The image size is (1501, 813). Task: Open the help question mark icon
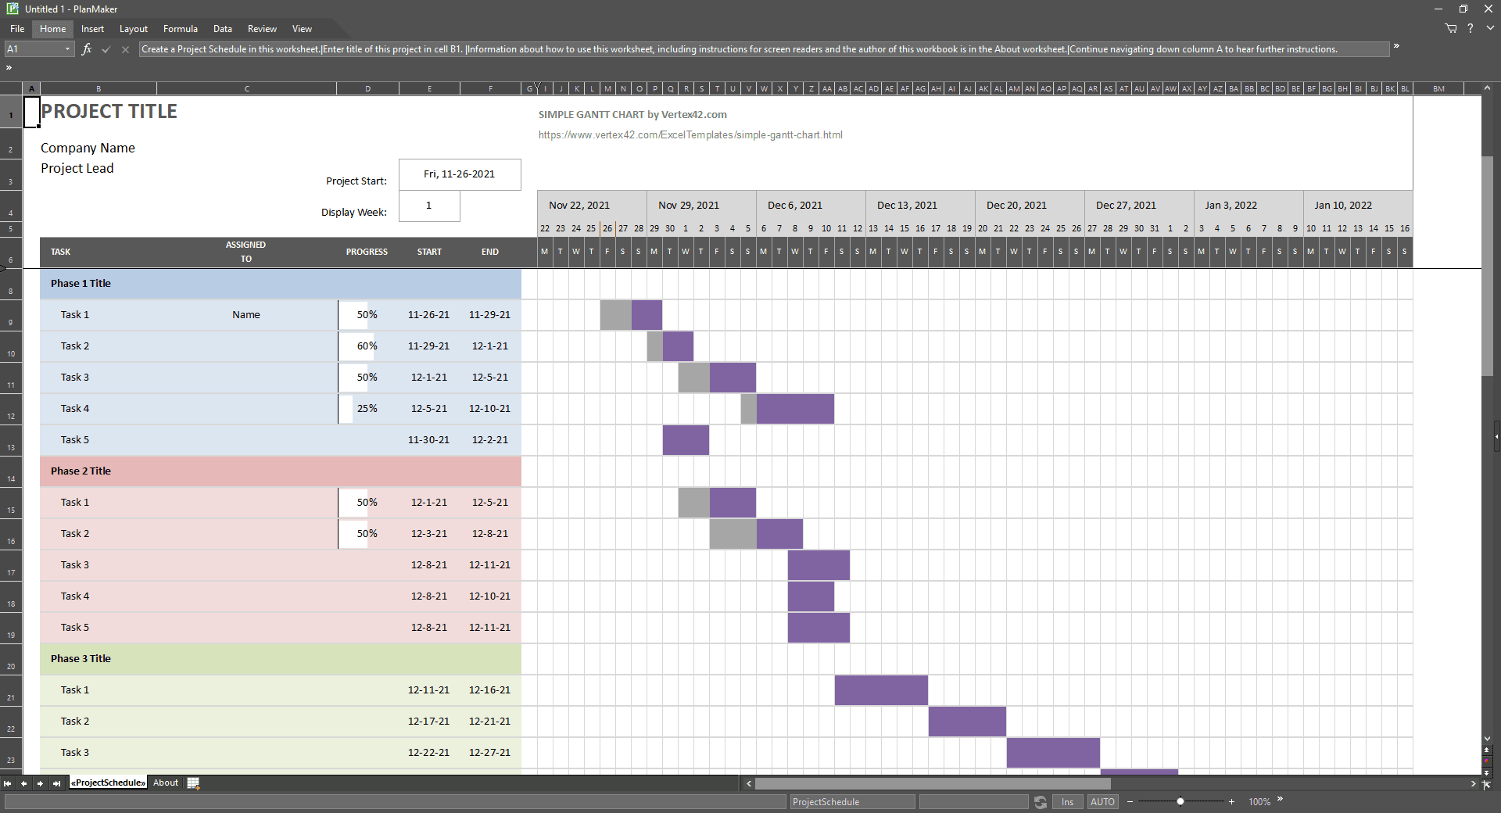tap(1471, 28)
